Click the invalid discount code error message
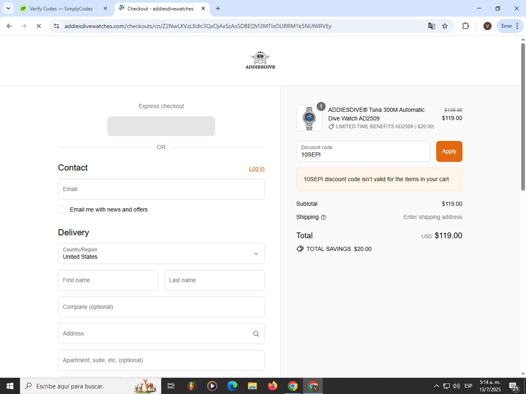Viewport: 526px width, 394px height. pos(379,179)
